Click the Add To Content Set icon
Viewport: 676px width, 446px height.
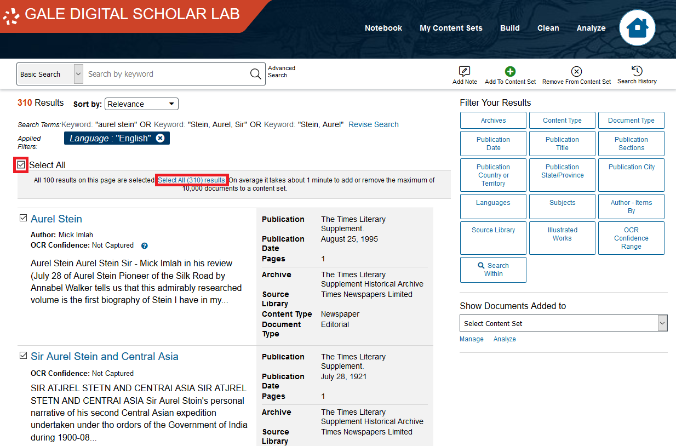tap(510, 75)
